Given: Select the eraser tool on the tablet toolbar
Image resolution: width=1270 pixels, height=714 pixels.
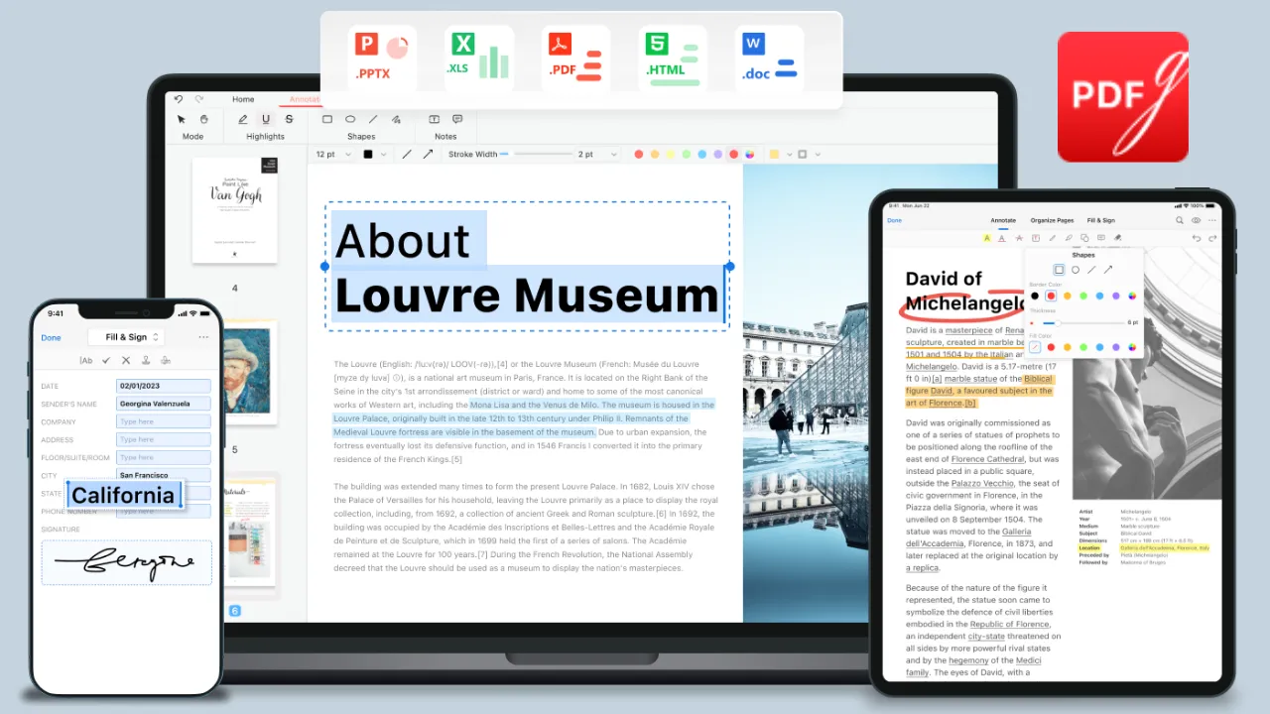Looking at the screenshot, I should (1117, 238).
